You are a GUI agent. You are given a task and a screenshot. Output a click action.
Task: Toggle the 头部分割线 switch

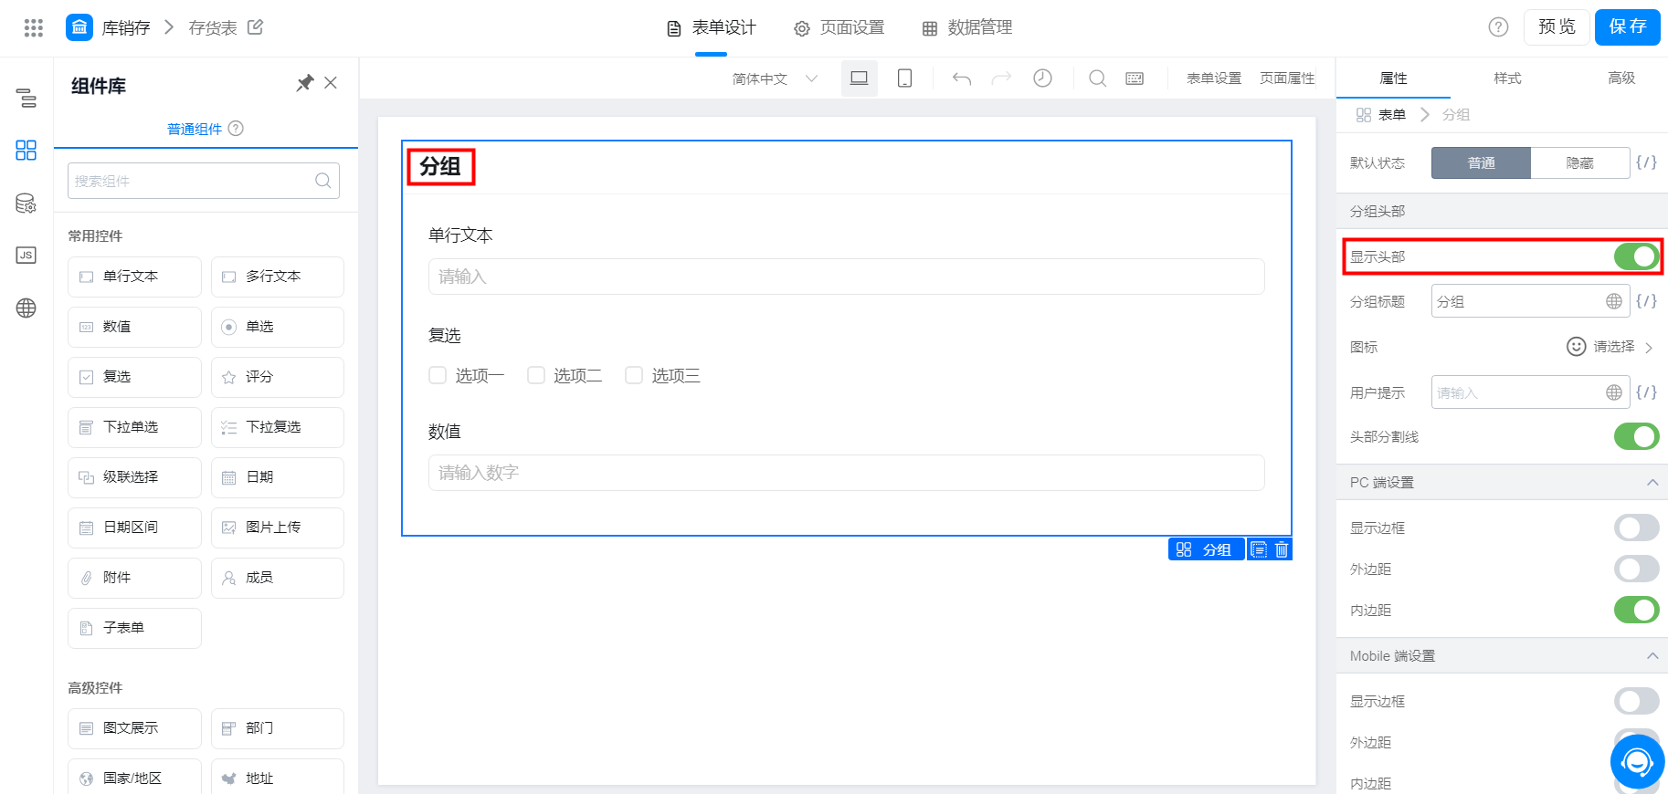[x=1636, y=436]
